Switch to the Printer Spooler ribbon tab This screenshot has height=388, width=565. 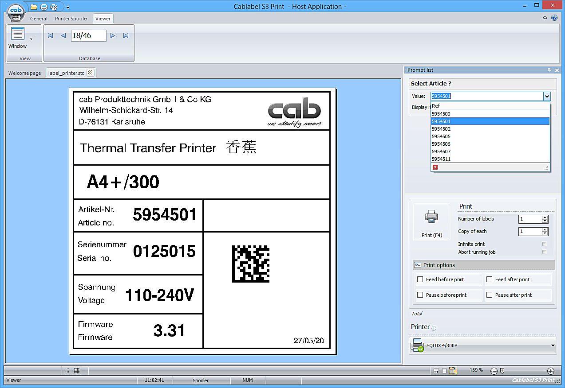71,19
